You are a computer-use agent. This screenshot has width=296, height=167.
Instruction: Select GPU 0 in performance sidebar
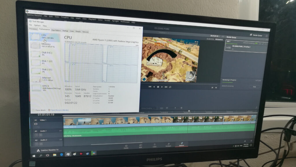tap(46, 88)
